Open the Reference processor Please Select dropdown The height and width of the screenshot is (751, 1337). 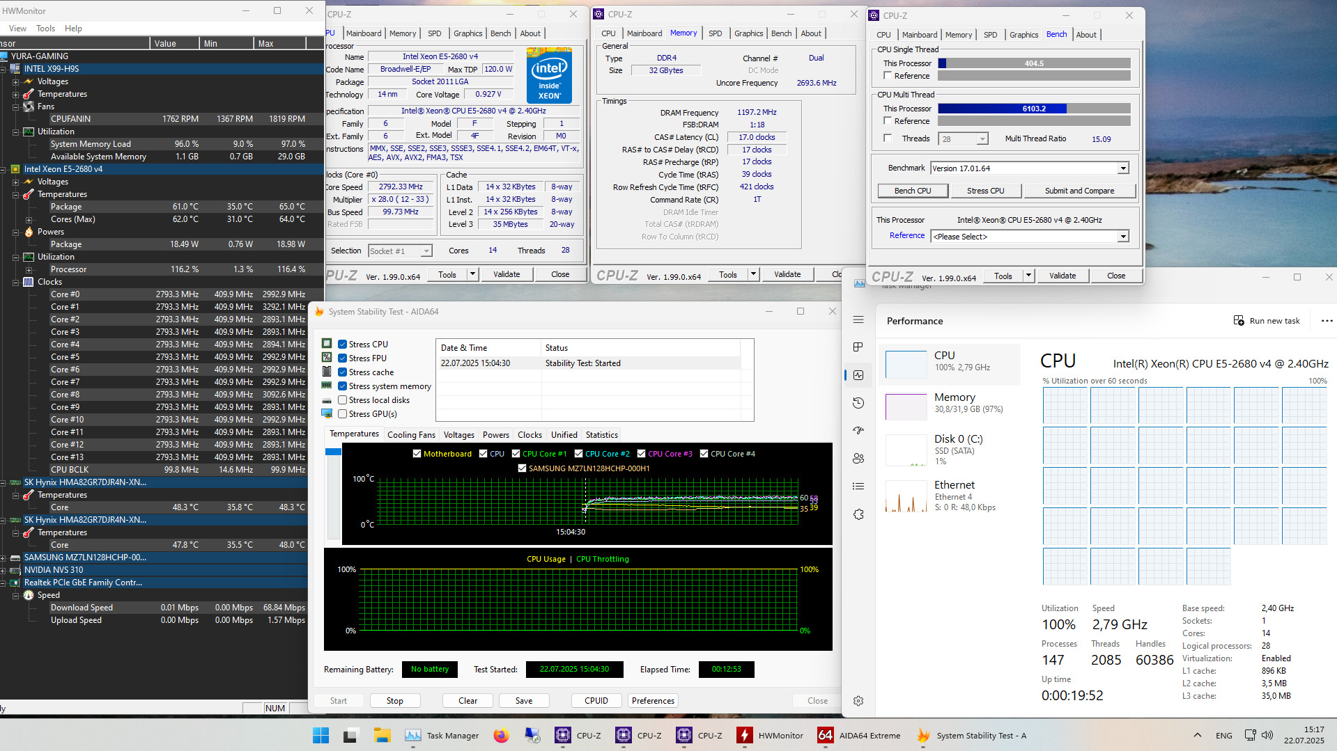(x=1122, y=237)
